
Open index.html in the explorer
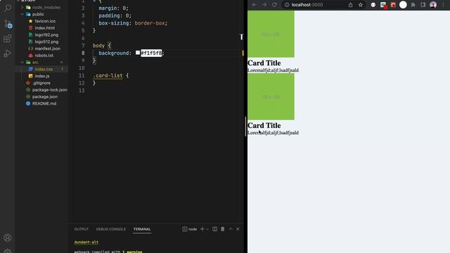tap(45, 28)
